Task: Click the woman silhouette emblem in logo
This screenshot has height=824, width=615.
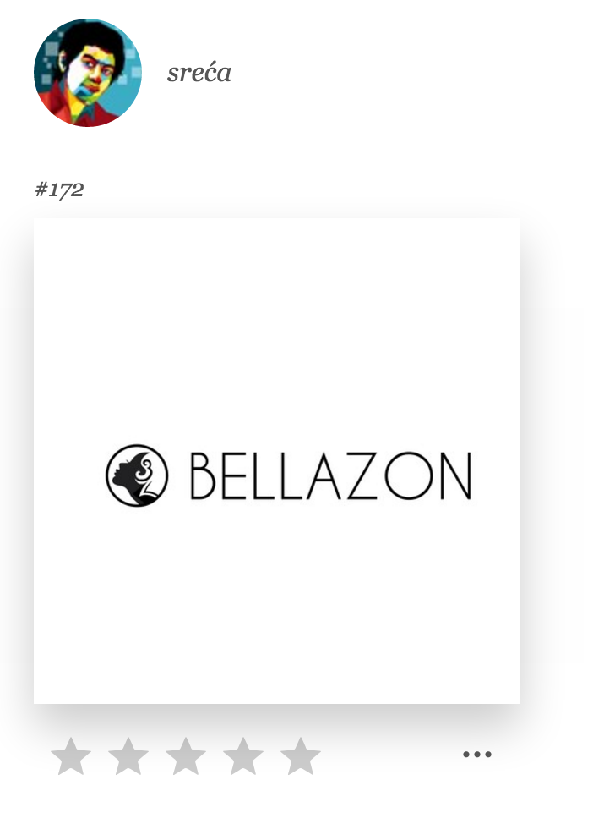Action: [137, 475]
